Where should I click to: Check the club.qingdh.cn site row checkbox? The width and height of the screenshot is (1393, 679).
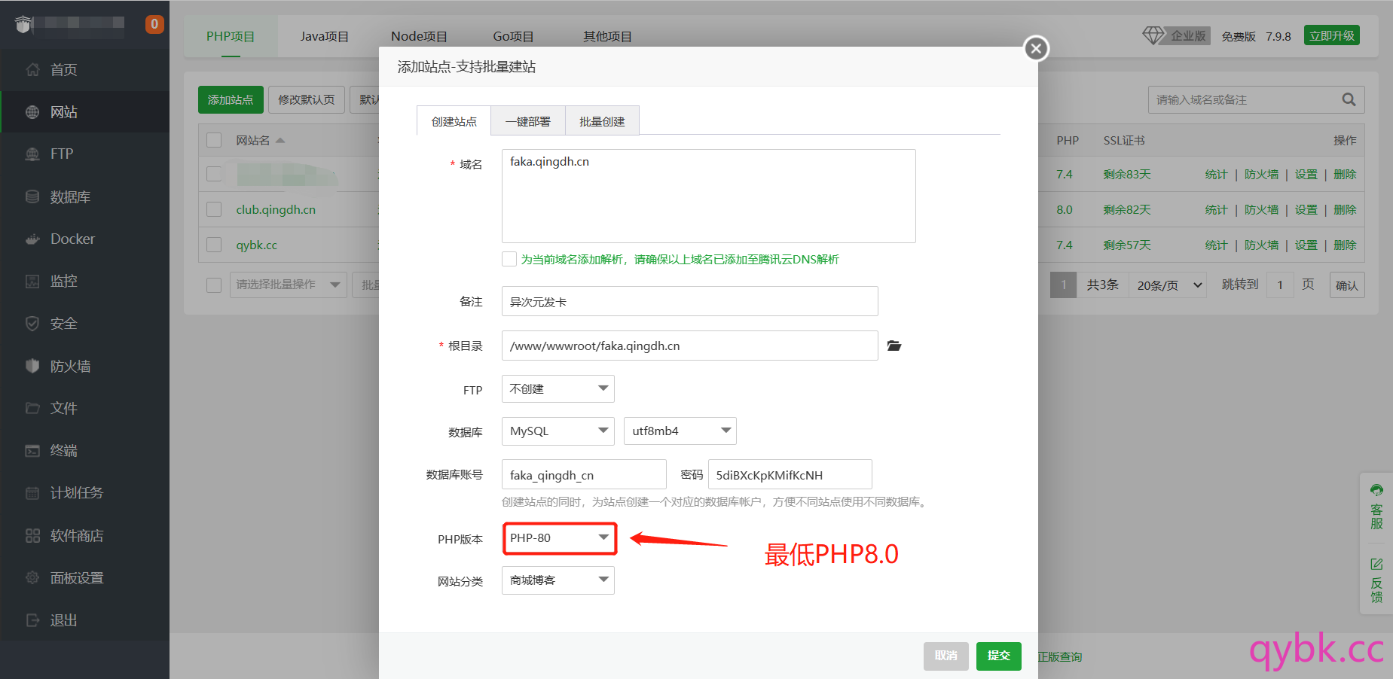point(214,209)
